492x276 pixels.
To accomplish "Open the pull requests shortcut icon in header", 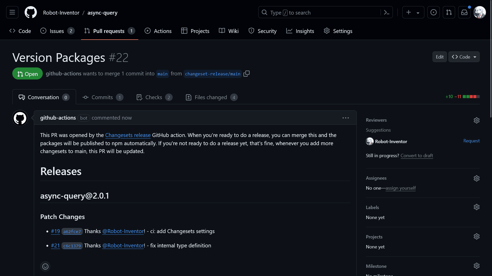I will pos(449,12).
